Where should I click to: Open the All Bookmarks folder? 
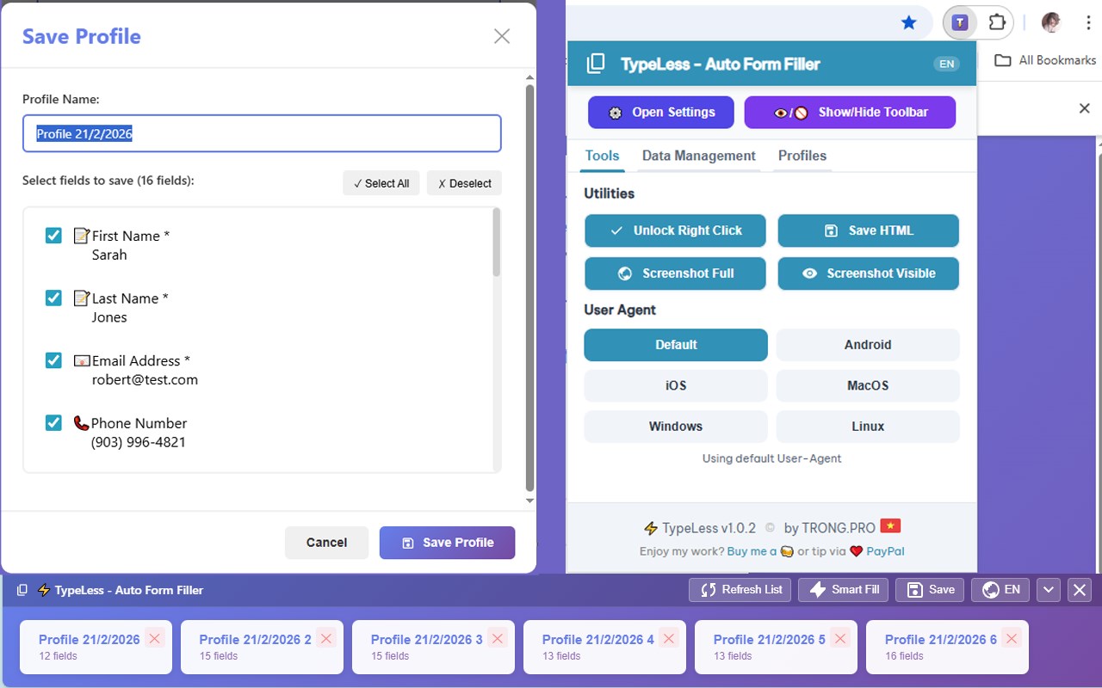[x=1045, y=60]
